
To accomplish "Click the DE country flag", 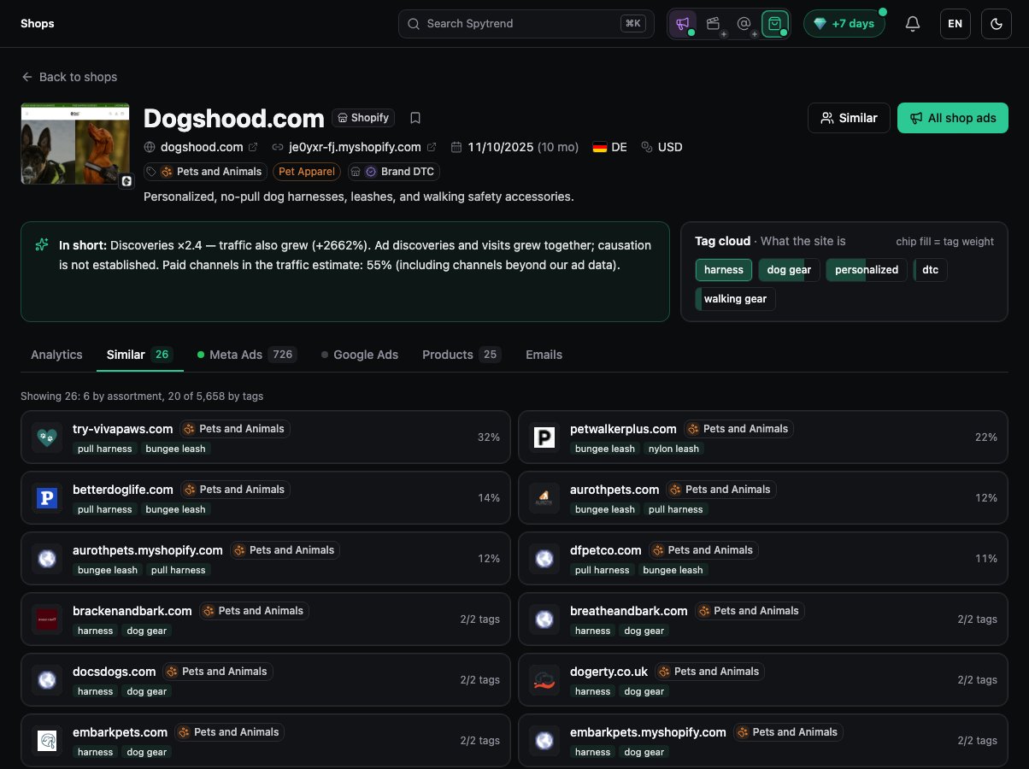I will tap(600, 147).
